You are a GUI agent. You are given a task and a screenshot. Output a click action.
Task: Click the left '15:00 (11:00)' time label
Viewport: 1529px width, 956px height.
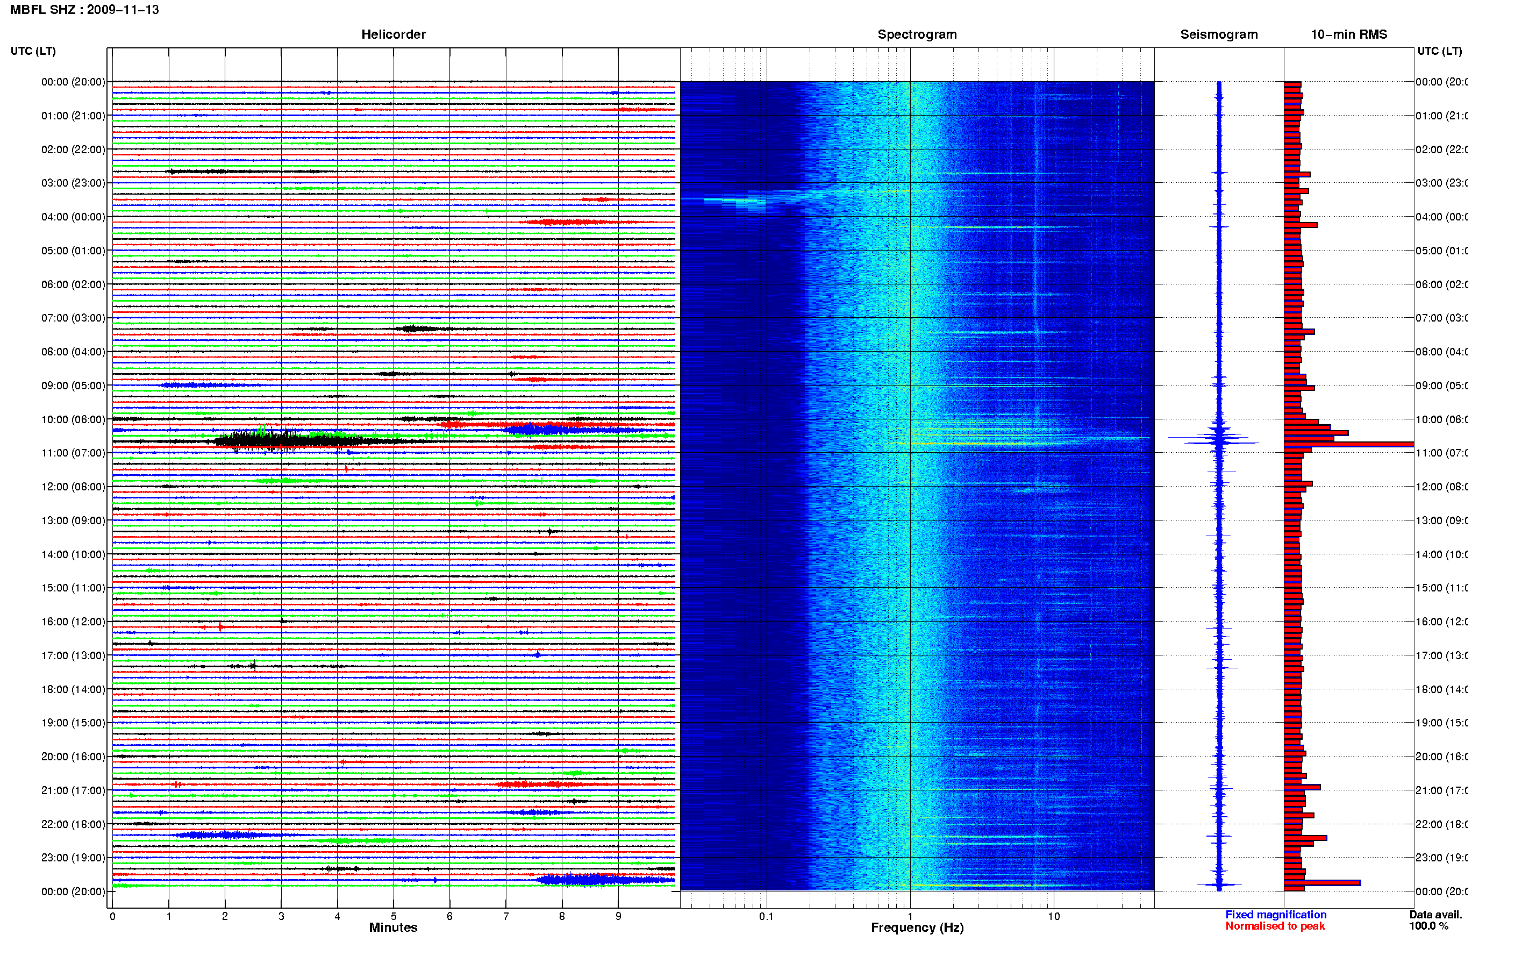pos(73,587)
